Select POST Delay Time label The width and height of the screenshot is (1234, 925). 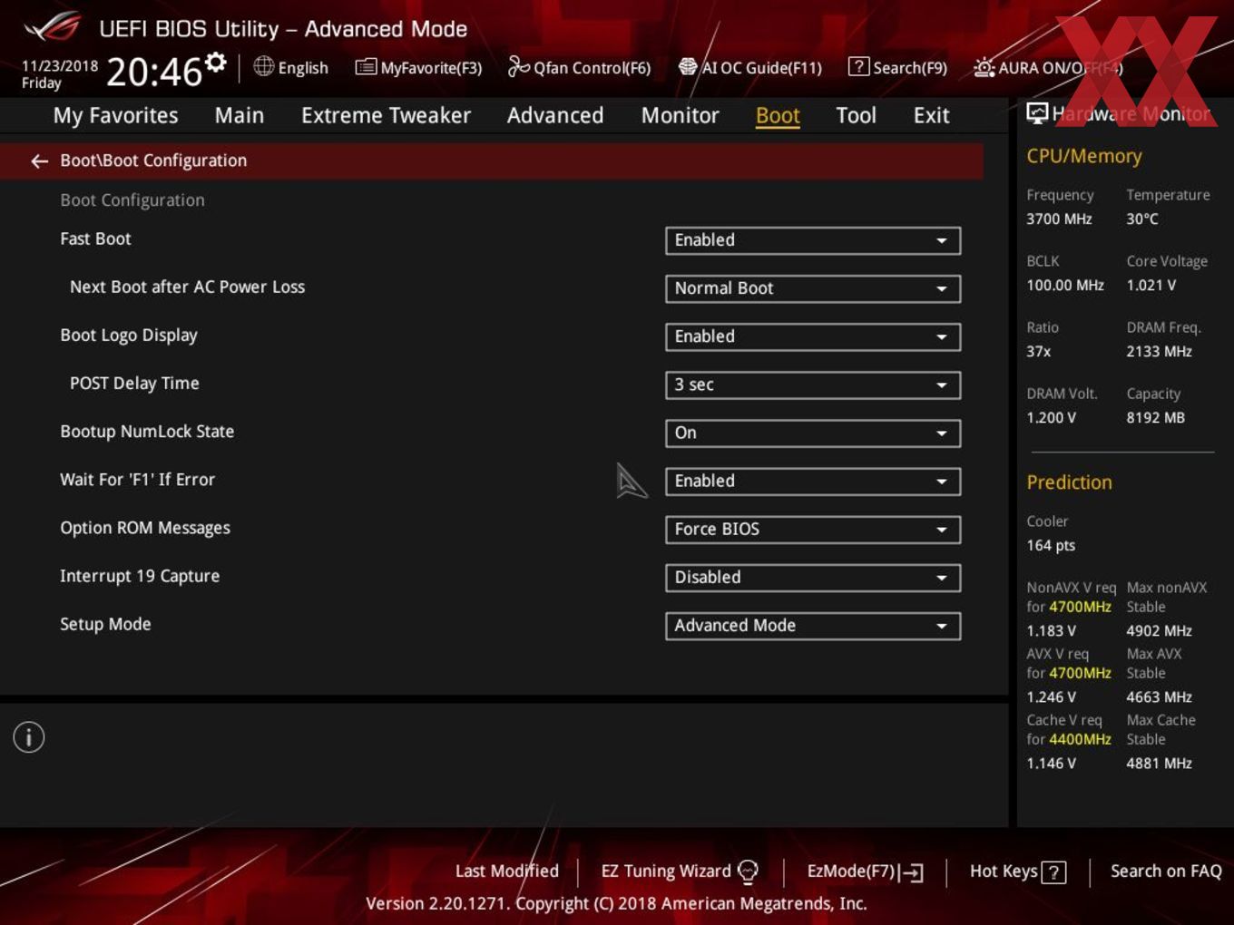click(134, 384)
